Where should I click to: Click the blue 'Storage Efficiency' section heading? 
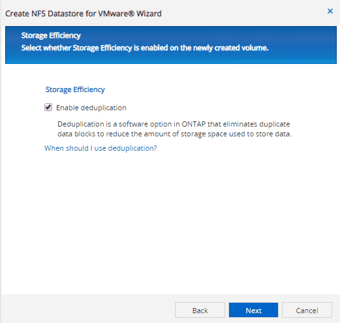75,89
